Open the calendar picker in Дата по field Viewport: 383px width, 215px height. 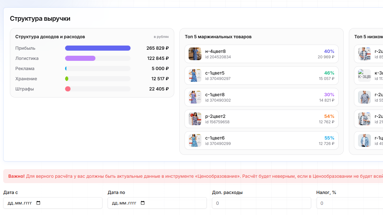pyautogui.click(x=143, y=203)
